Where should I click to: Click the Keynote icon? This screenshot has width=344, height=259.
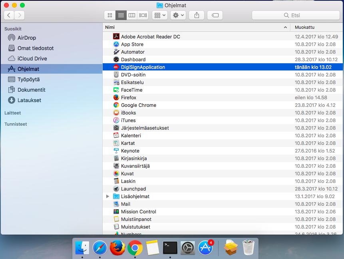[116, 151]
